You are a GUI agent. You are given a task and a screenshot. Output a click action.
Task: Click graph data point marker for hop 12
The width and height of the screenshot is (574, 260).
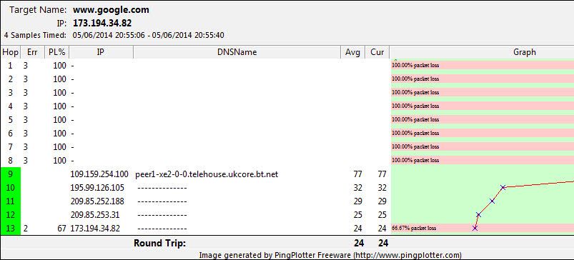(478, 215)
